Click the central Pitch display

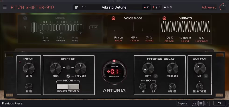coord(114,72)
